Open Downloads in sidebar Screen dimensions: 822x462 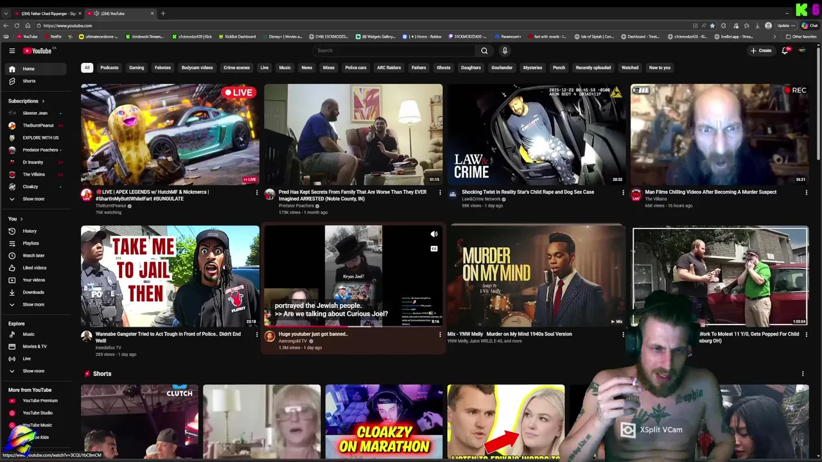coord(35,292)
